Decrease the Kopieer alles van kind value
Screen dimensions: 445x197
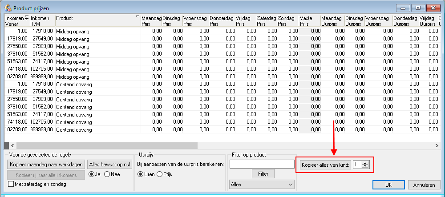tap(365, 167)
